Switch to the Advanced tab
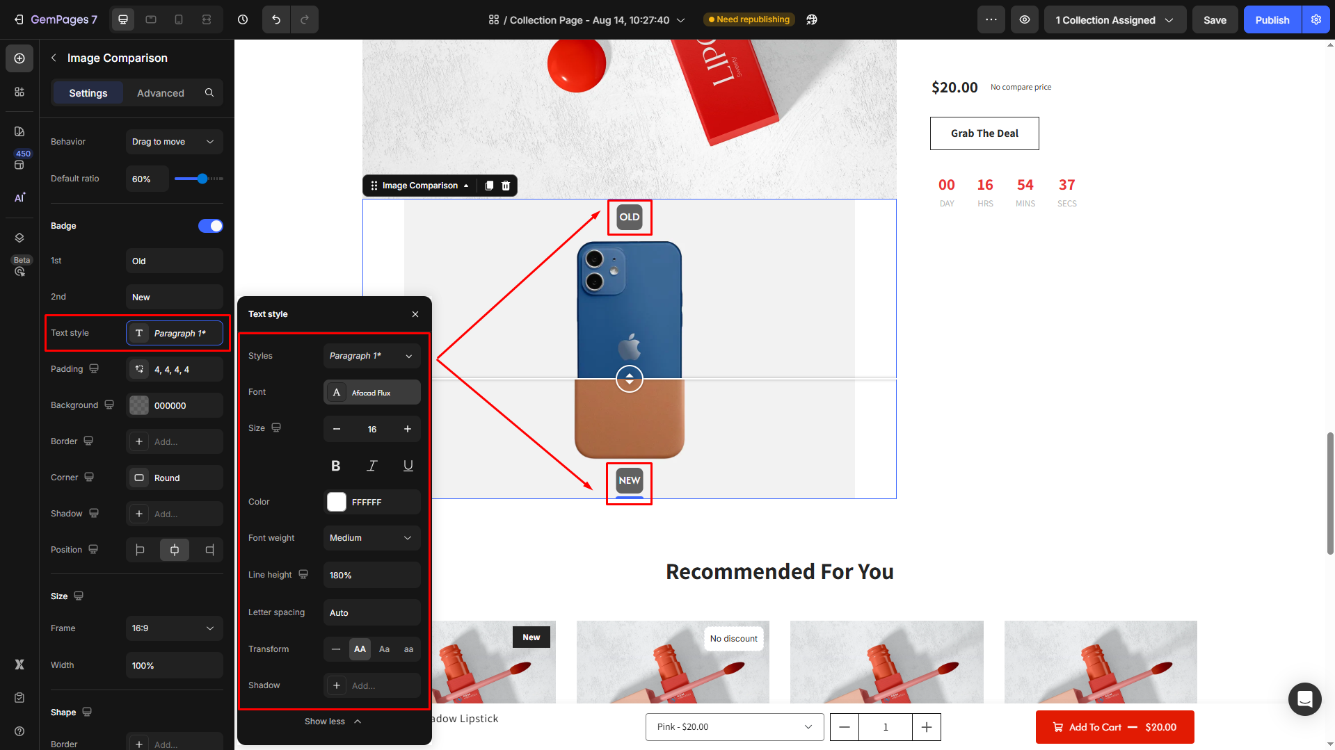Viewport: 1335px width, 750px height. click(161, 93)
